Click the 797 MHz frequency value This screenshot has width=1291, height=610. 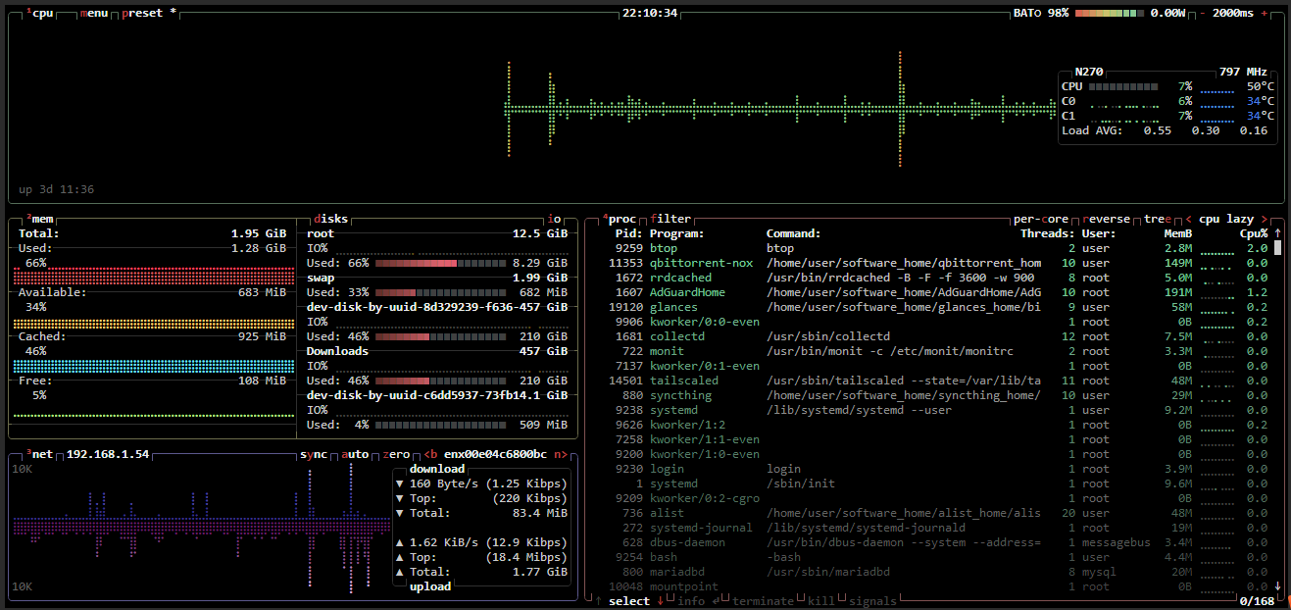1243,72
